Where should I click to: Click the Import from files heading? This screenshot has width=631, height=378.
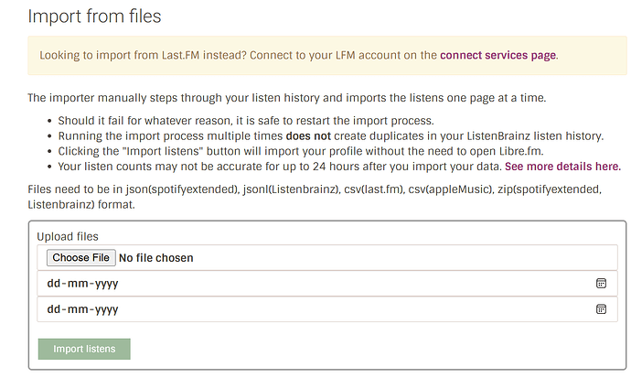(x=94, y=16)
